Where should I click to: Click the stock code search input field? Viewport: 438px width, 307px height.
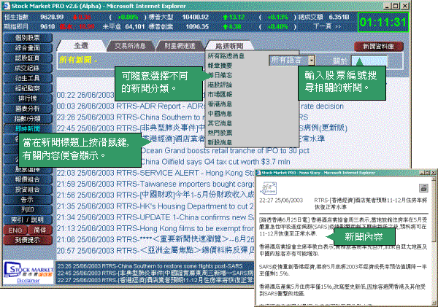click(369, 61)
